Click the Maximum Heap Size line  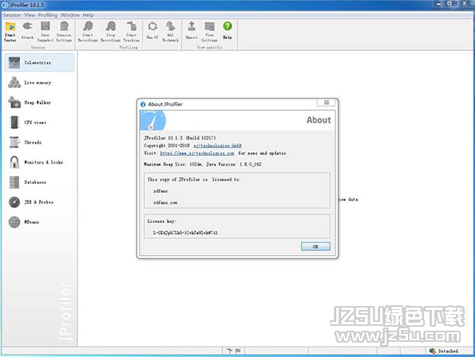pyautogui.click(x=202, y=164)
